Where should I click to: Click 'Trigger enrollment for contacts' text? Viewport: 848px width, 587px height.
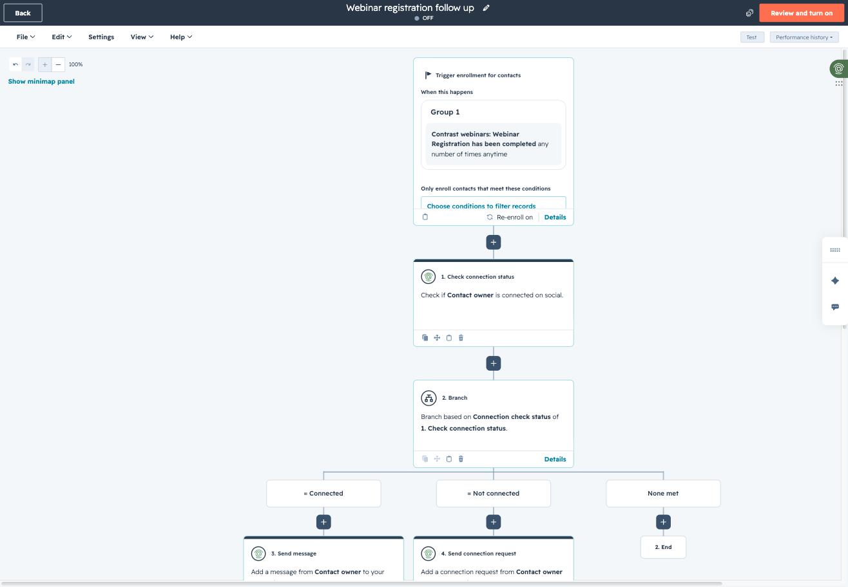(x=478, y=75)
